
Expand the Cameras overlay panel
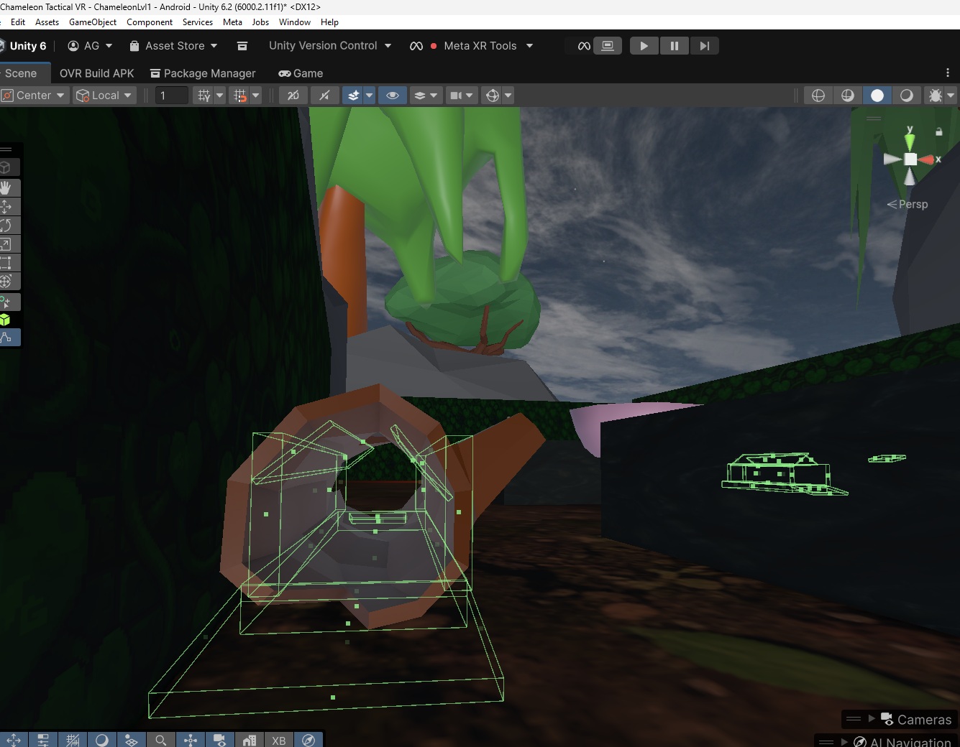click(x=872, y=719)
